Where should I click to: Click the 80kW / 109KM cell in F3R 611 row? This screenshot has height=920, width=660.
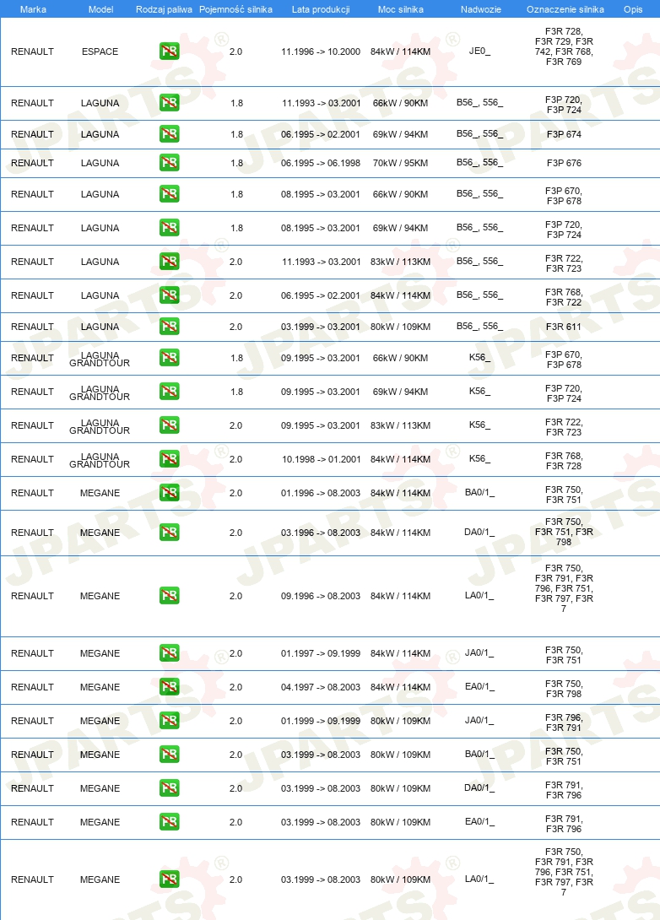coord(401,327)
